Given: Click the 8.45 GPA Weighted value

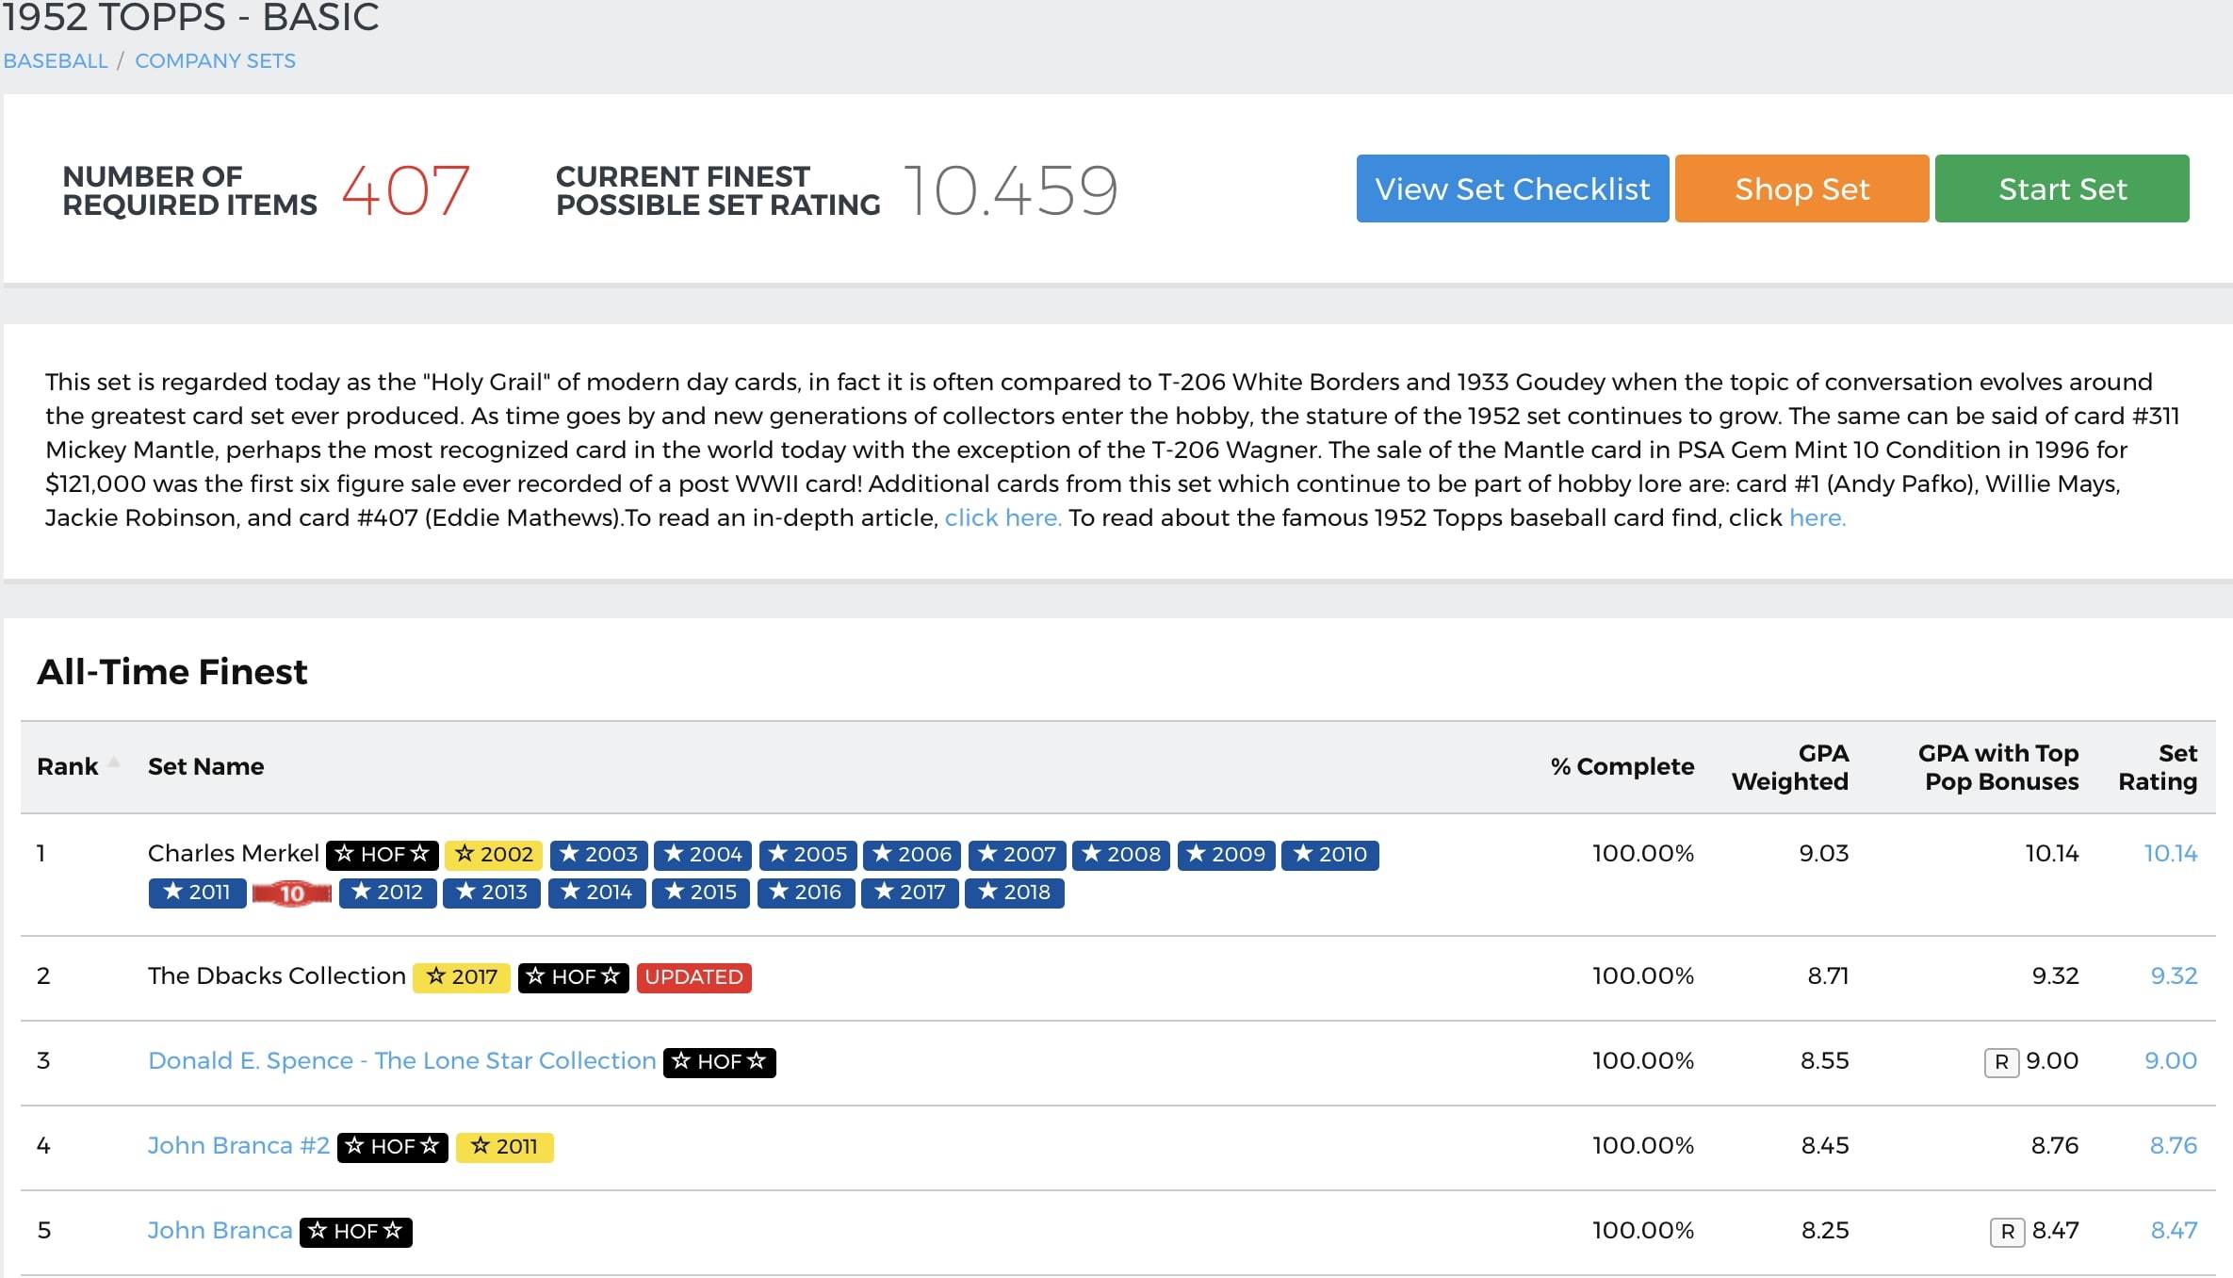Looking at the screenshot, I should (1825, 1145).
